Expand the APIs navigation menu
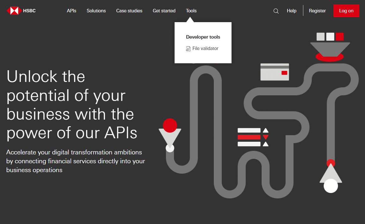Viewport: 365px width, 224px height. click(x=71, y=11)
